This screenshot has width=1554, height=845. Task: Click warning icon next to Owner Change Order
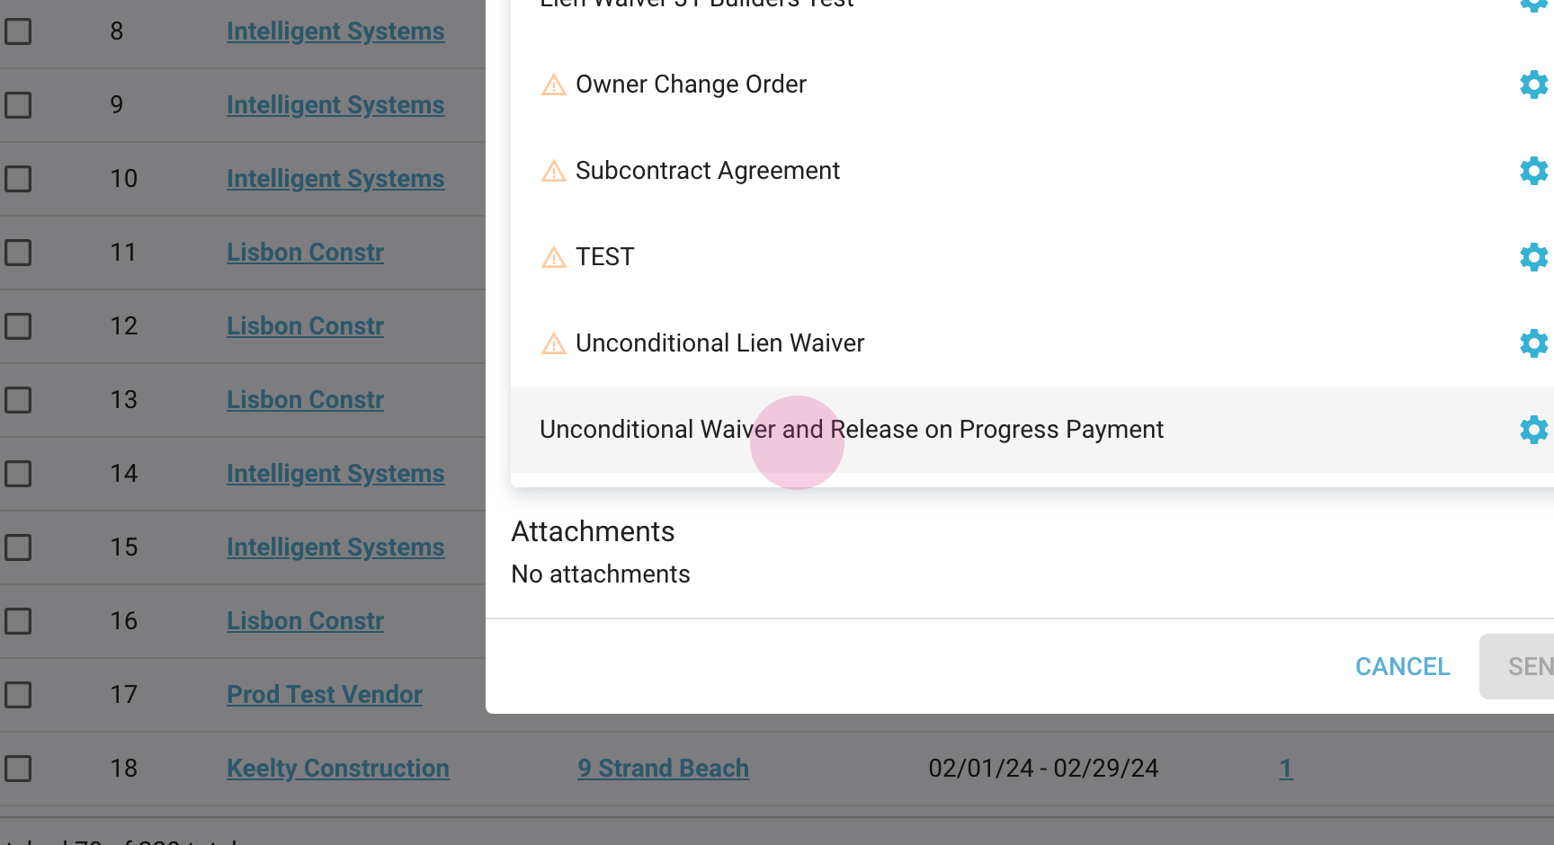tap(554, 85)
